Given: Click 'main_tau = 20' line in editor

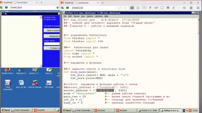Looking at the screenshot, I should [75, 97].
